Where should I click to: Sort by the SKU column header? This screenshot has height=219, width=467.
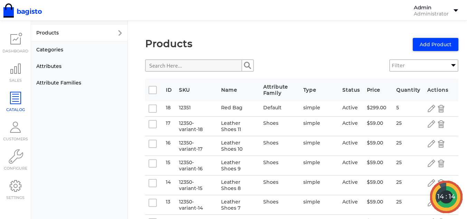[184, 90]
